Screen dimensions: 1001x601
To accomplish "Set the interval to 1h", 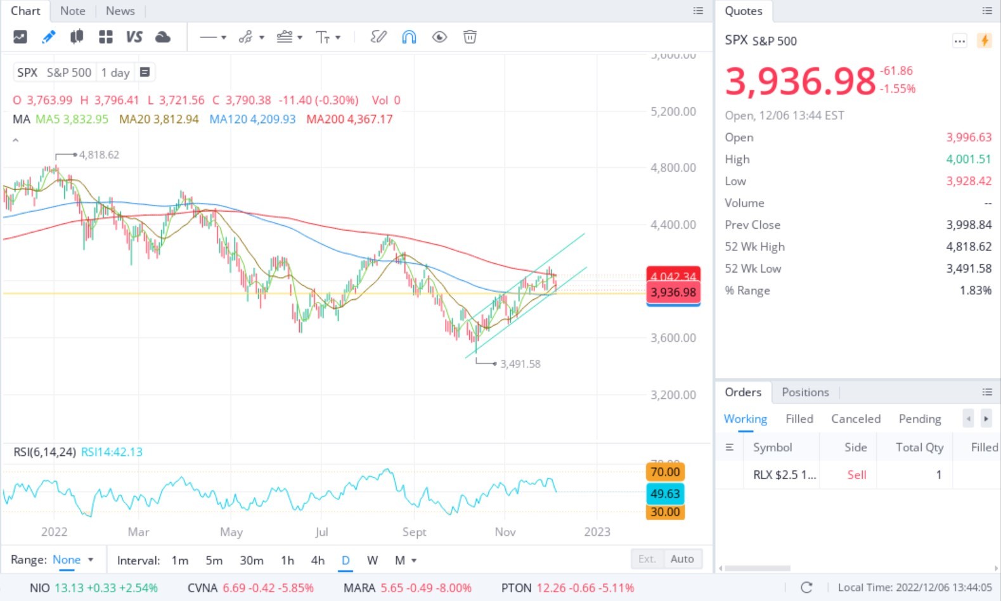I will (x=287, y=560).
